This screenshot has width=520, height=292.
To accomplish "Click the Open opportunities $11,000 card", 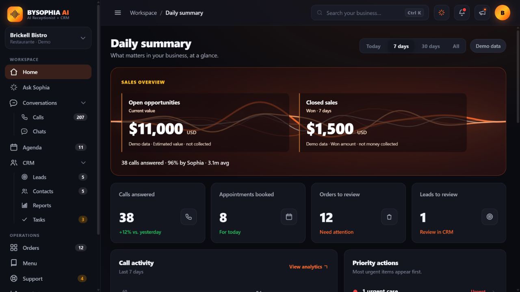I will [205, 123].
